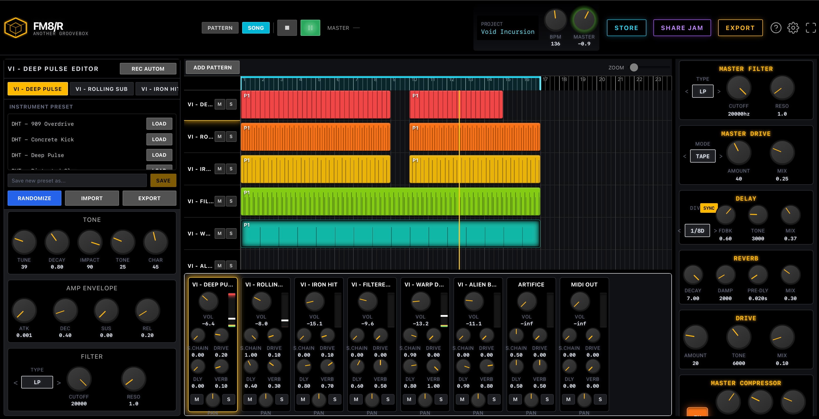Screen dimensions: 819x419
Task: Click the stop playback square button
Action: [287, 28]
